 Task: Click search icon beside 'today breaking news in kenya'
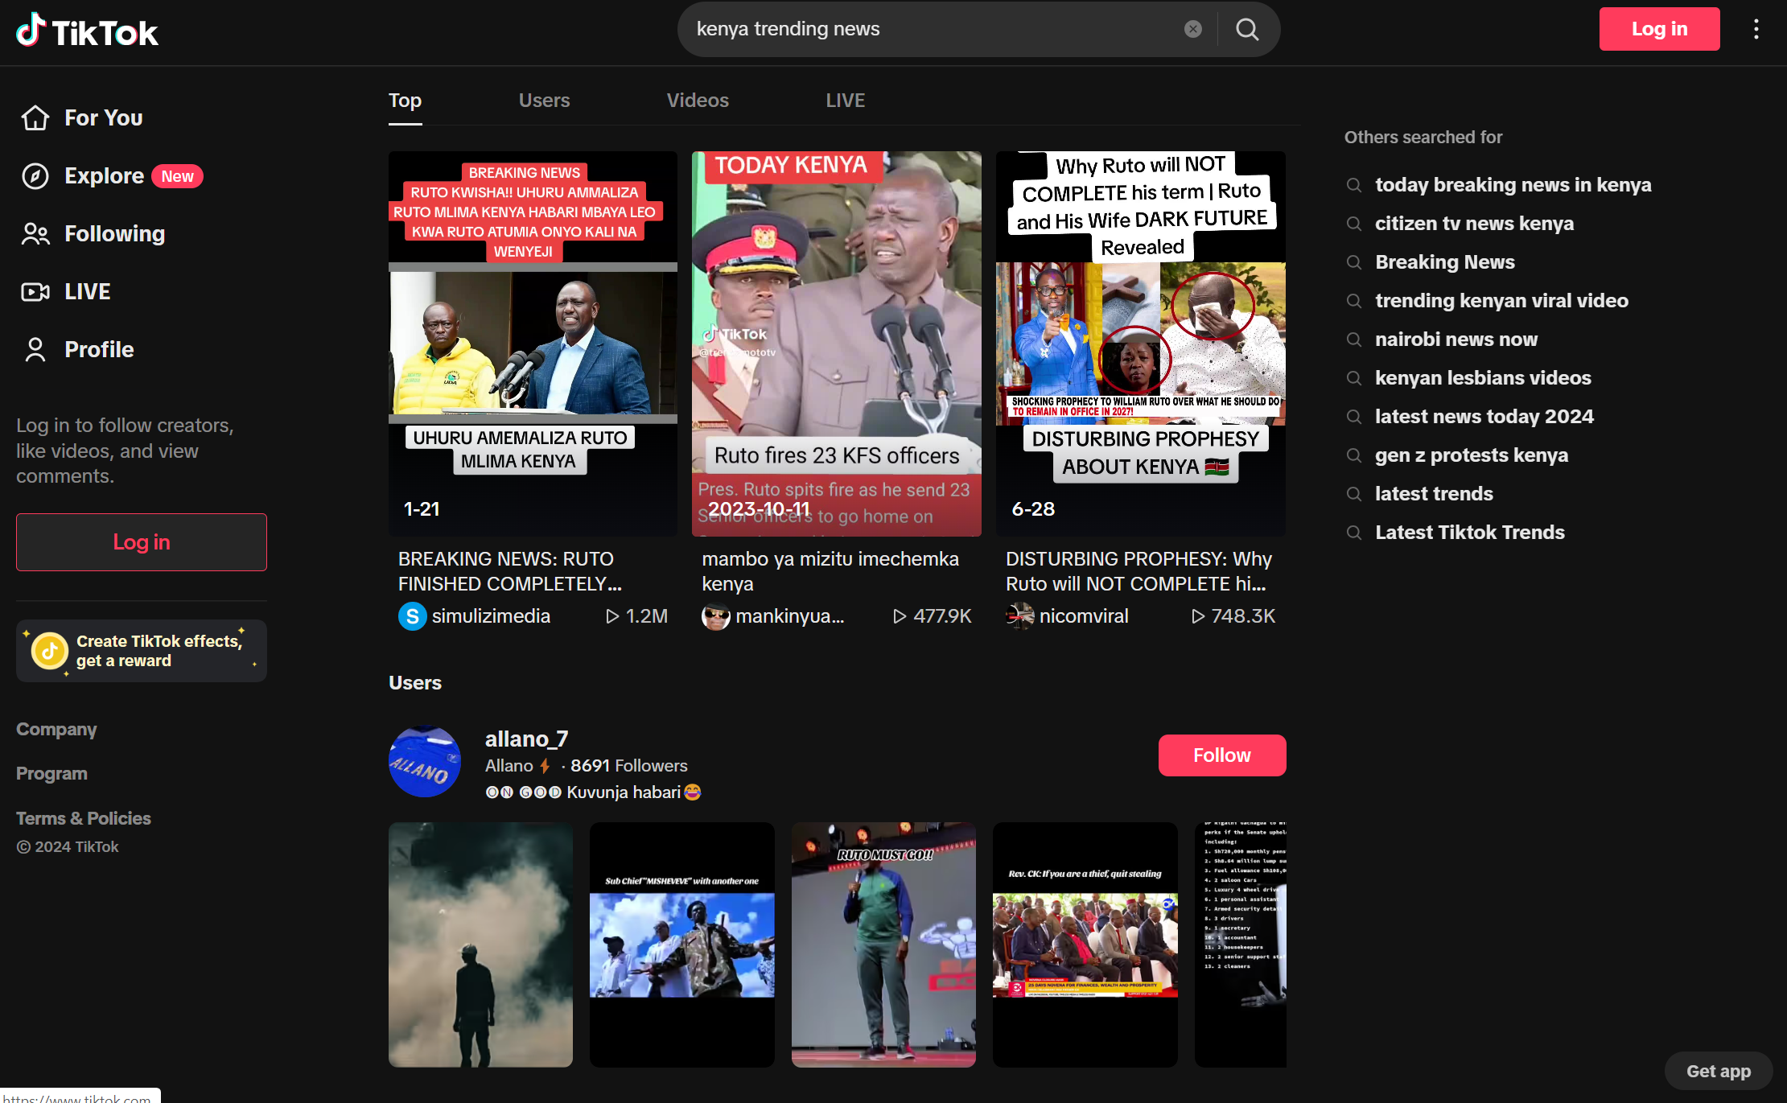[1354, 185]
